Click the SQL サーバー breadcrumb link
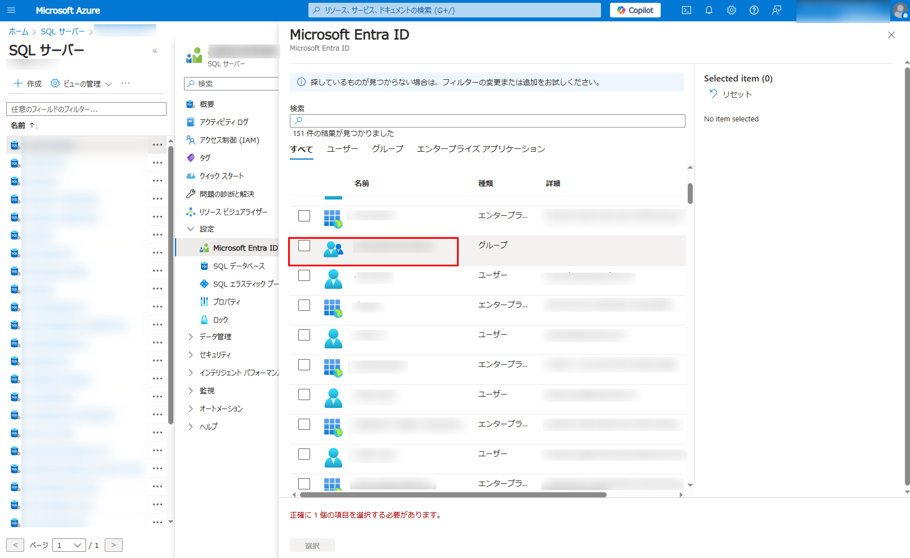The width and height of the screenshot is (910, 558). tap(62, 31)
